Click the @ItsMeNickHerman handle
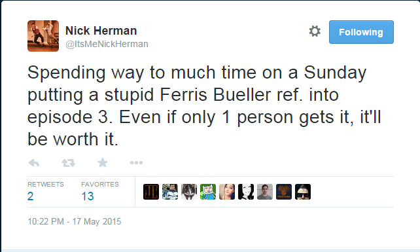This screenshot has width=420, height=252. tap(107, 44)
